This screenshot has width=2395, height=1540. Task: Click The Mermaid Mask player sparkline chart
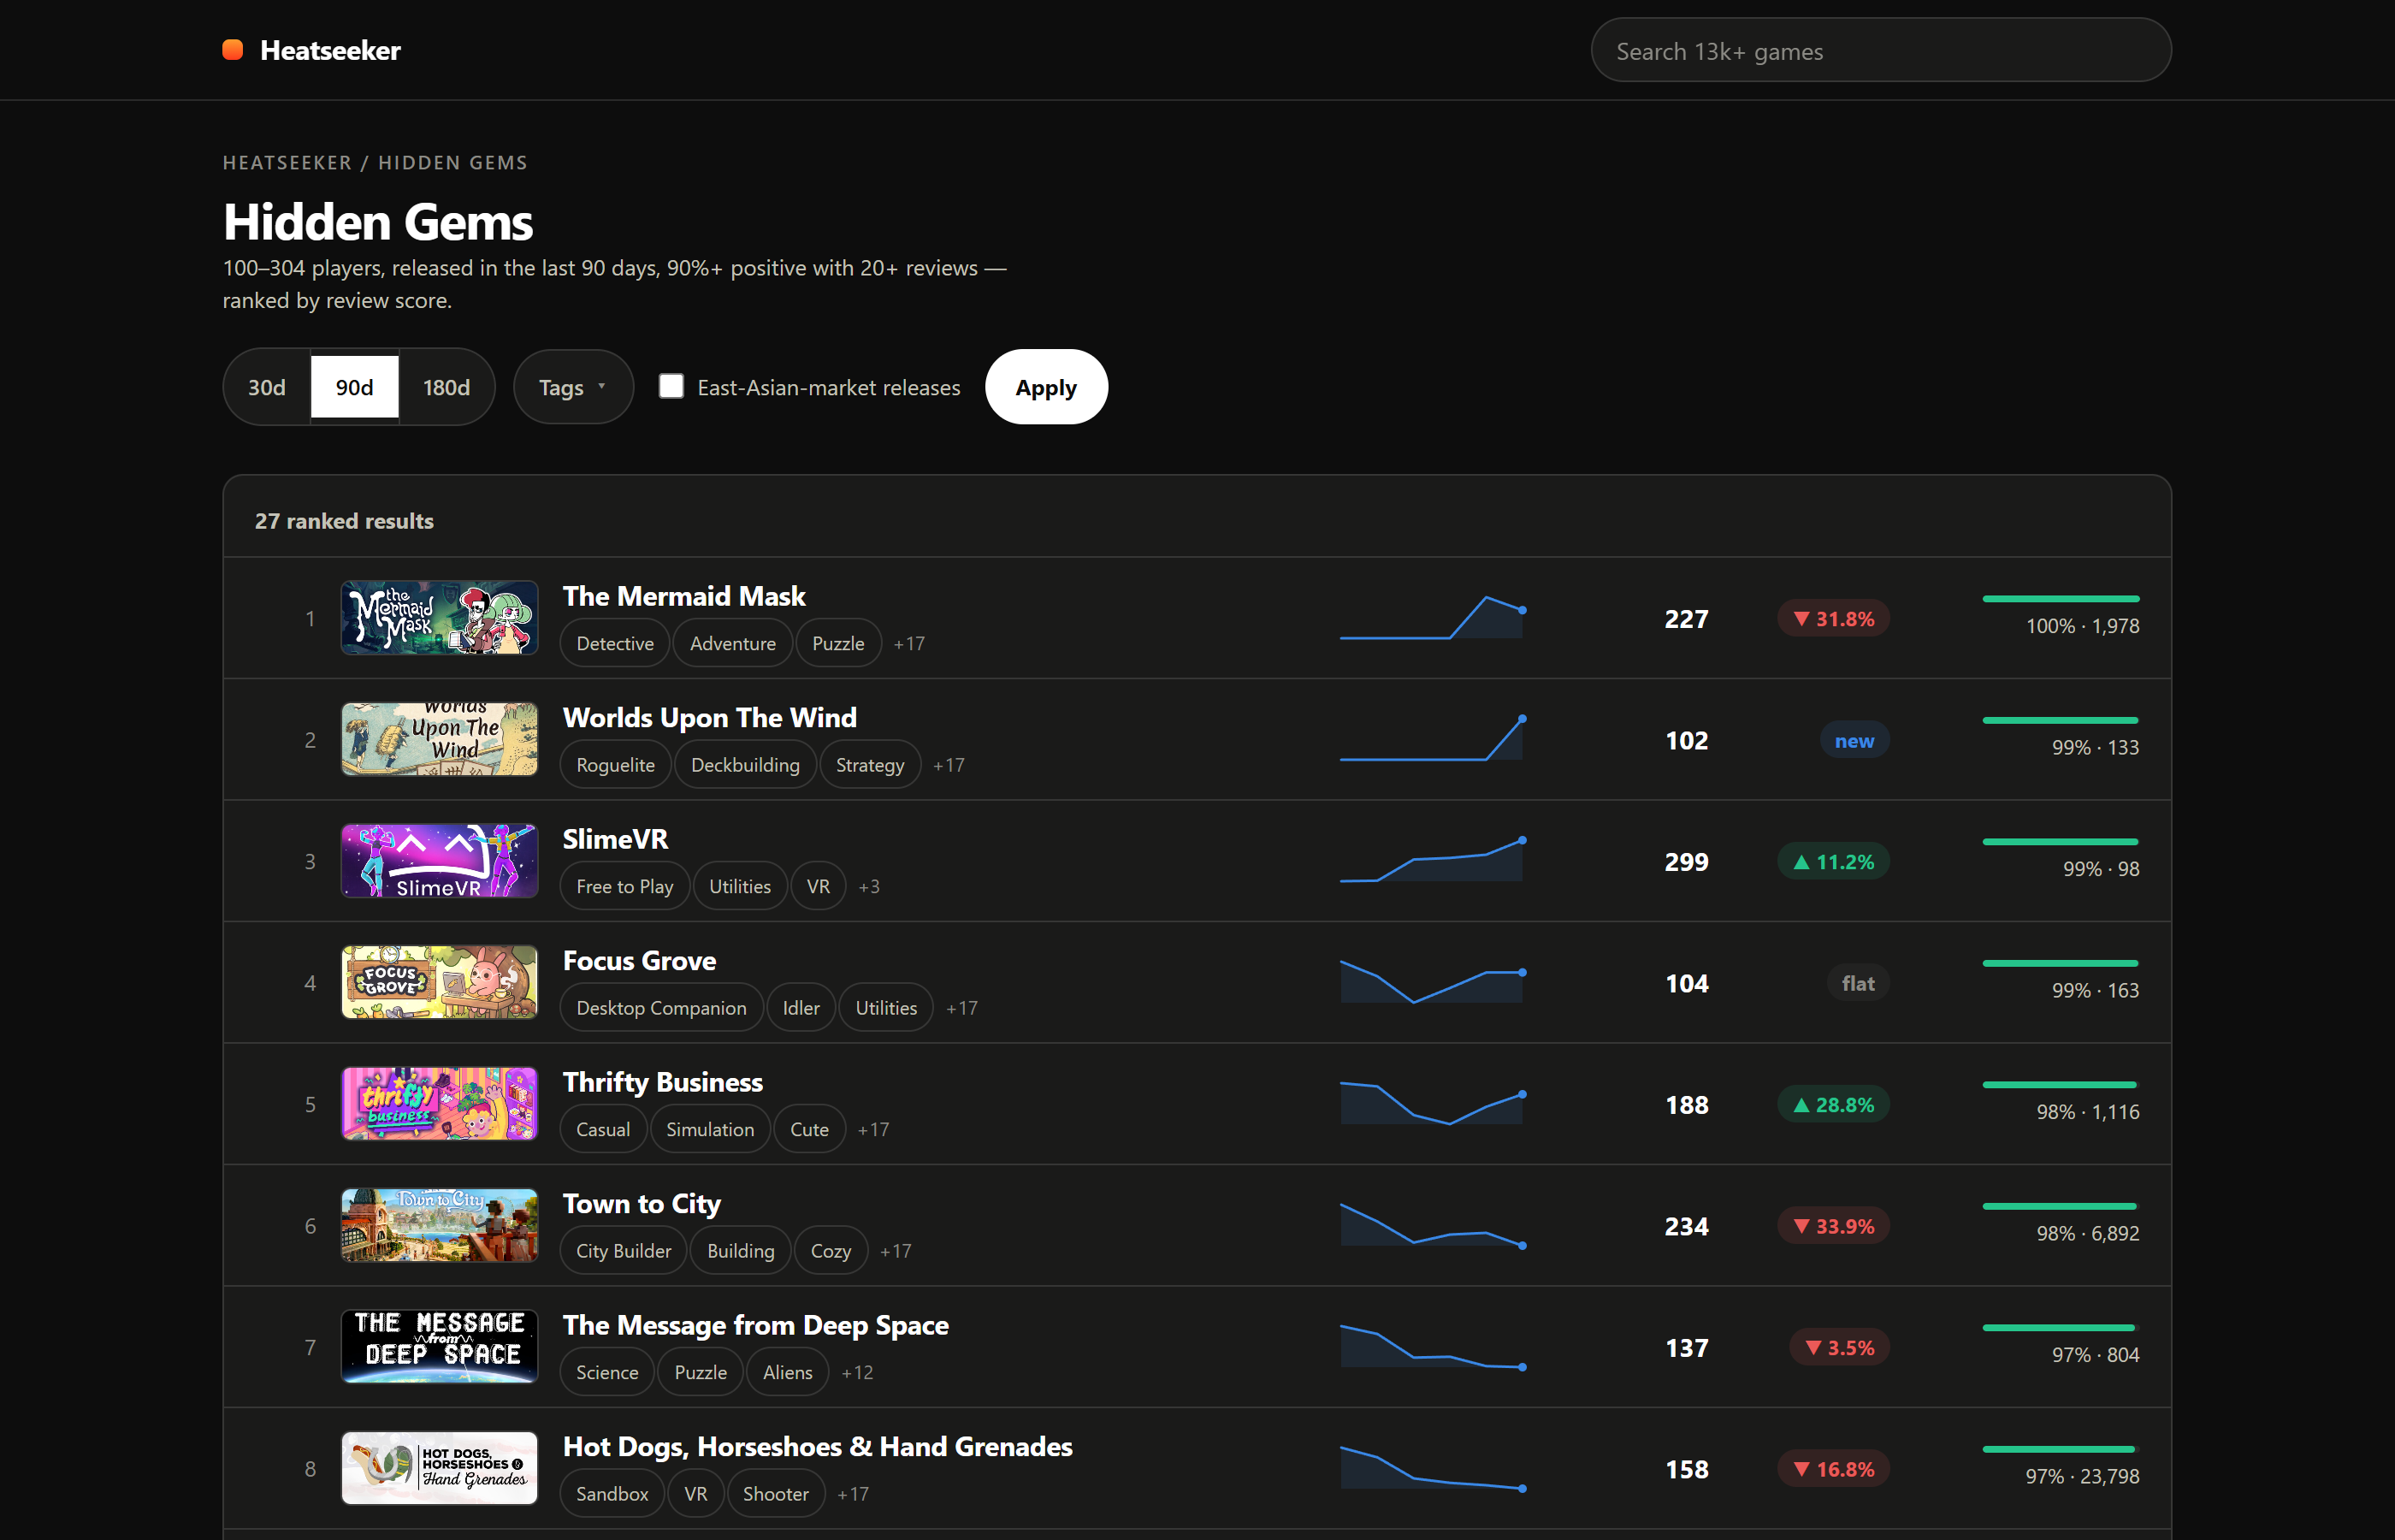[1433, 617]
